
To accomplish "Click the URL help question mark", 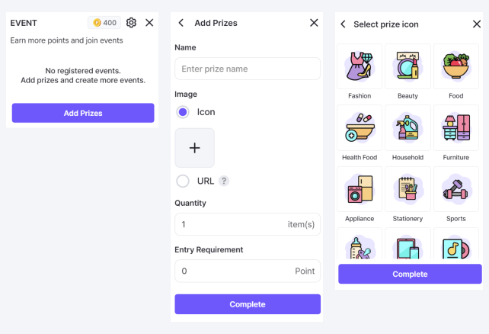I will (224, 181).
